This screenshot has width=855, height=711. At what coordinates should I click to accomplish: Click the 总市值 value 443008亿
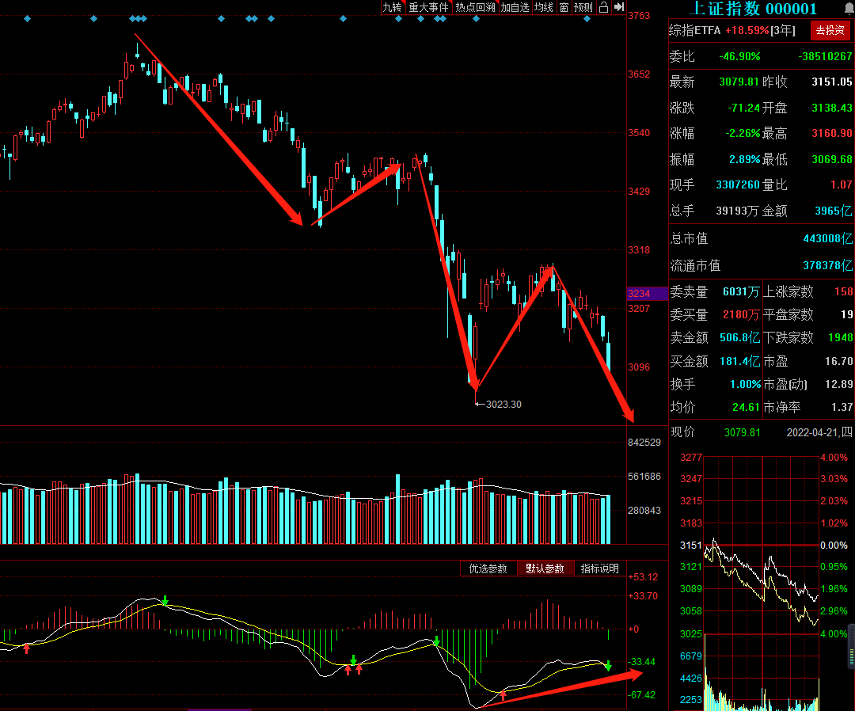[828, 238]
